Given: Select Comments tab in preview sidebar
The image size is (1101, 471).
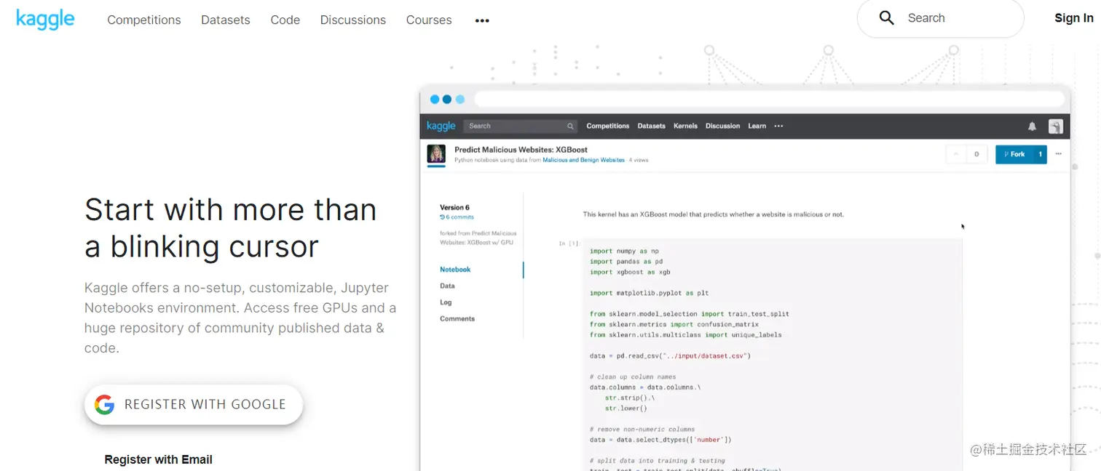Looking at the screenshot, I should [457, 318].
